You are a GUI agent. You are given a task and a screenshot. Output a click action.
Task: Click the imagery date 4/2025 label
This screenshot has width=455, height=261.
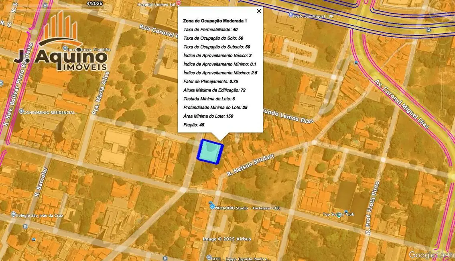point(94,3)
